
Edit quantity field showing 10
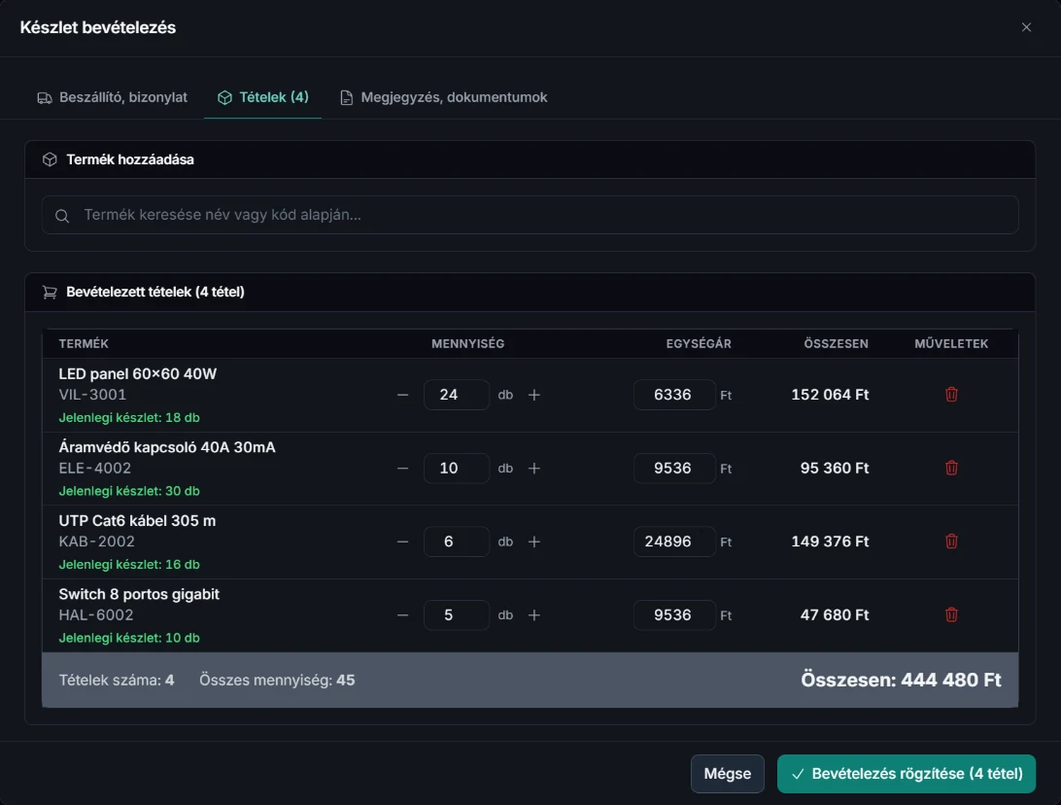pyautogui.click(x=456, y=468)
